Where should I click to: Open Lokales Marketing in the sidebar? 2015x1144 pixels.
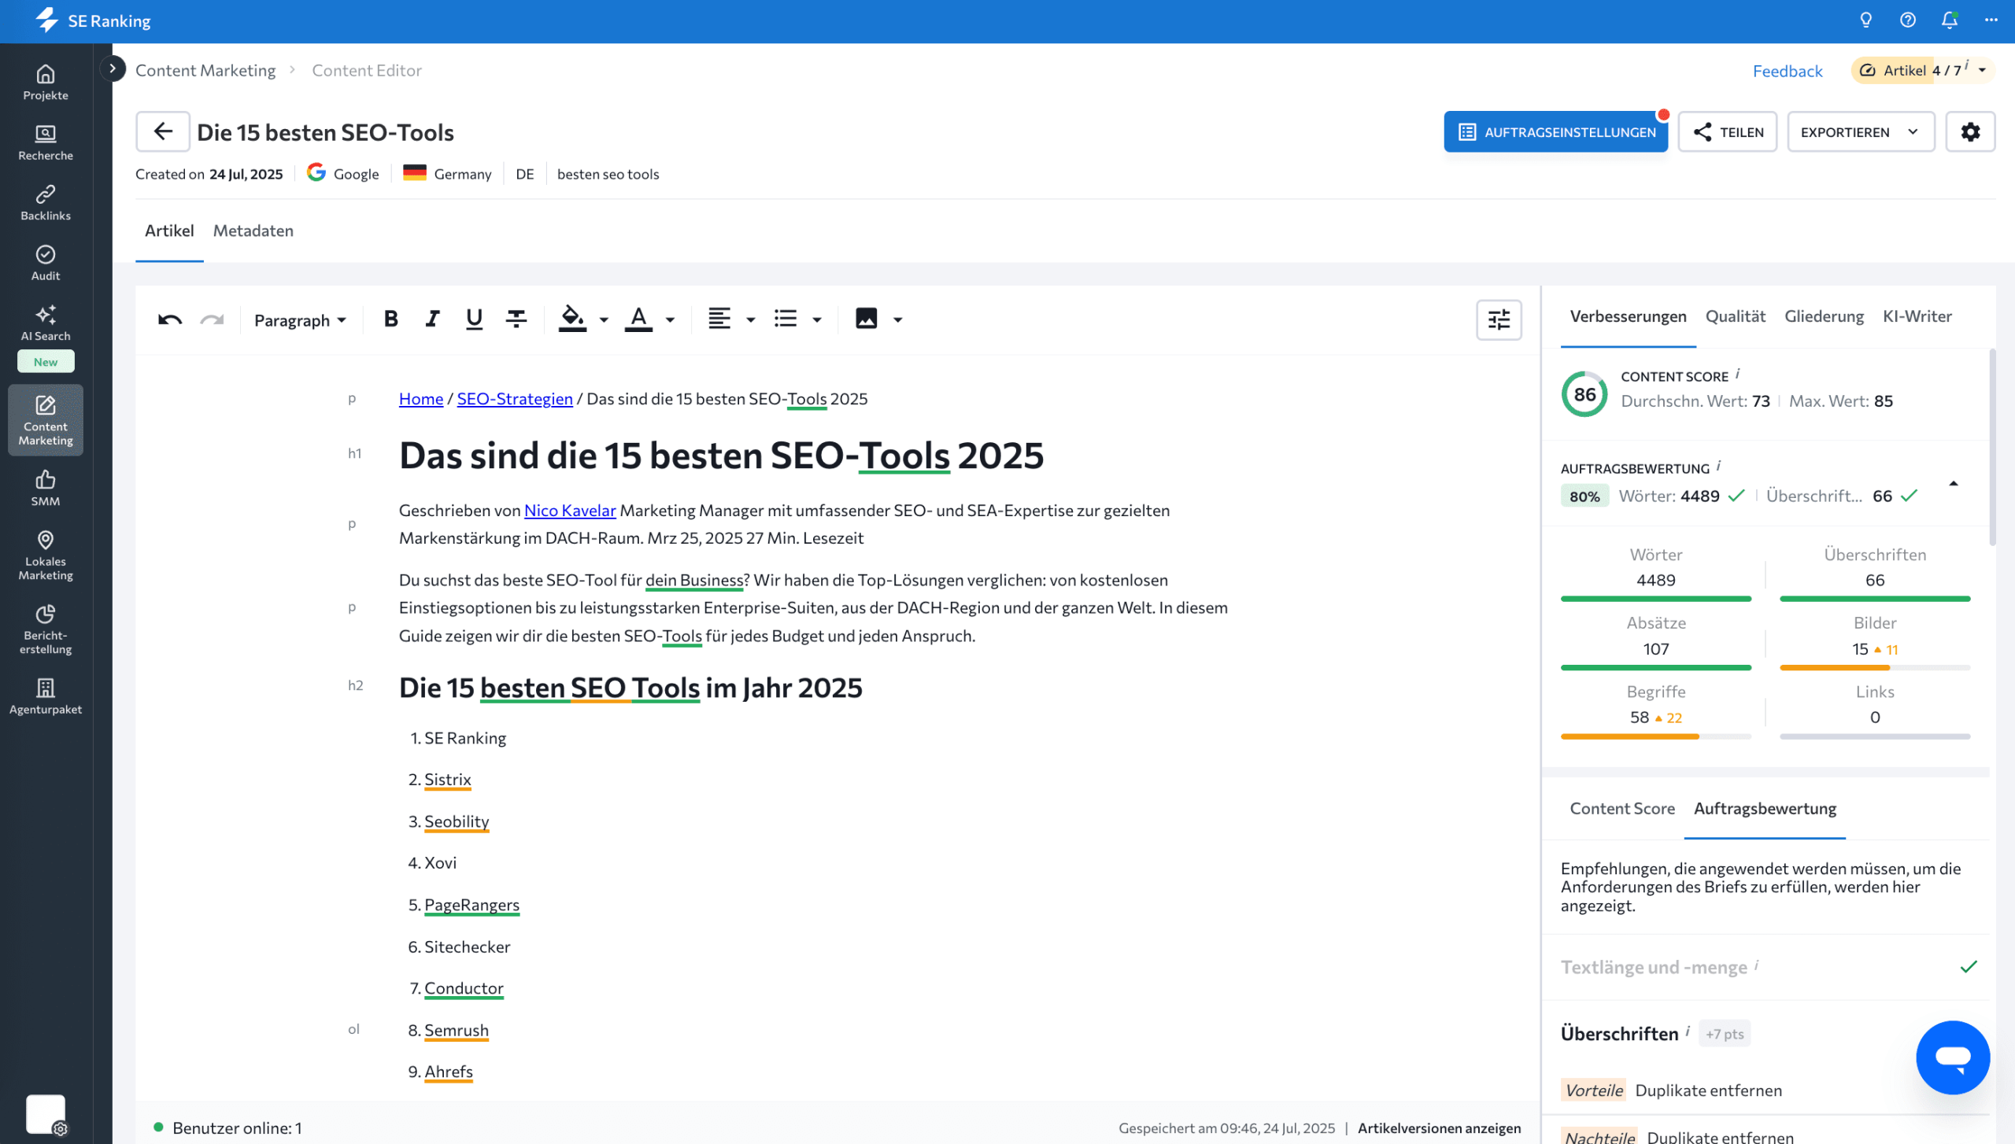tap(46, 555)
